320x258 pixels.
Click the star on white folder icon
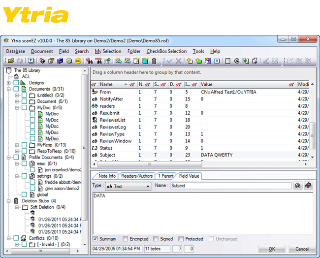pos(190,61)
